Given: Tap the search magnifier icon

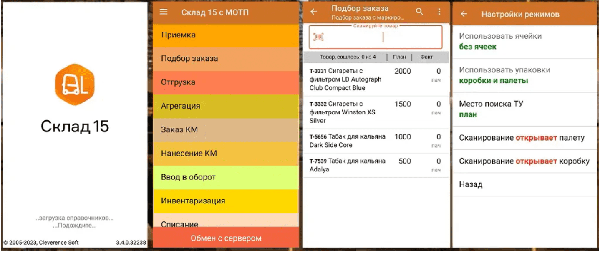Looking at the screenshot, I should [x=419, y=12].
